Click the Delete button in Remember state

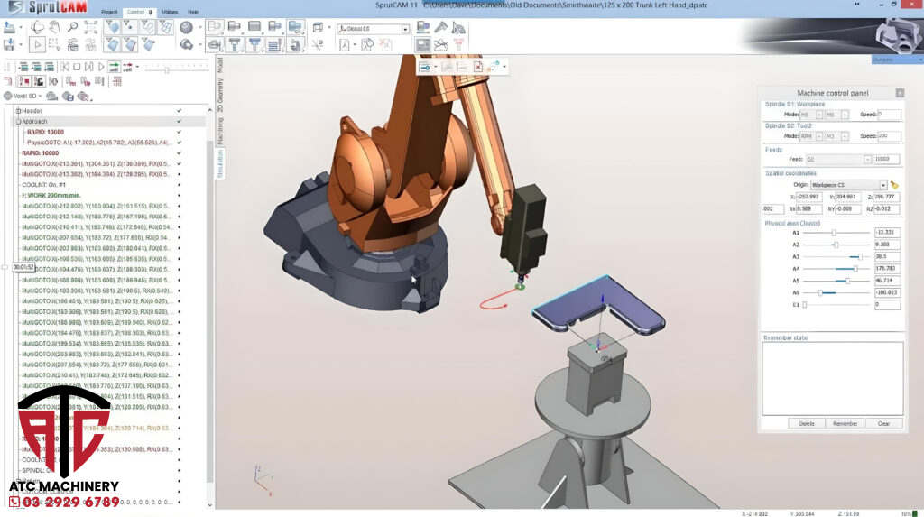807,423
